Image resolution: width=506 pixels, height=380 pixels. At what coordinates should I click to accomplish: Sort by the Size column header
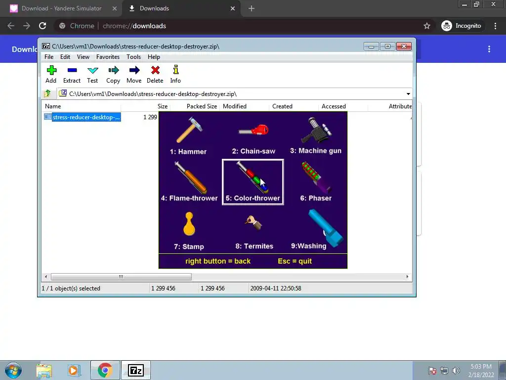(145, 106)
